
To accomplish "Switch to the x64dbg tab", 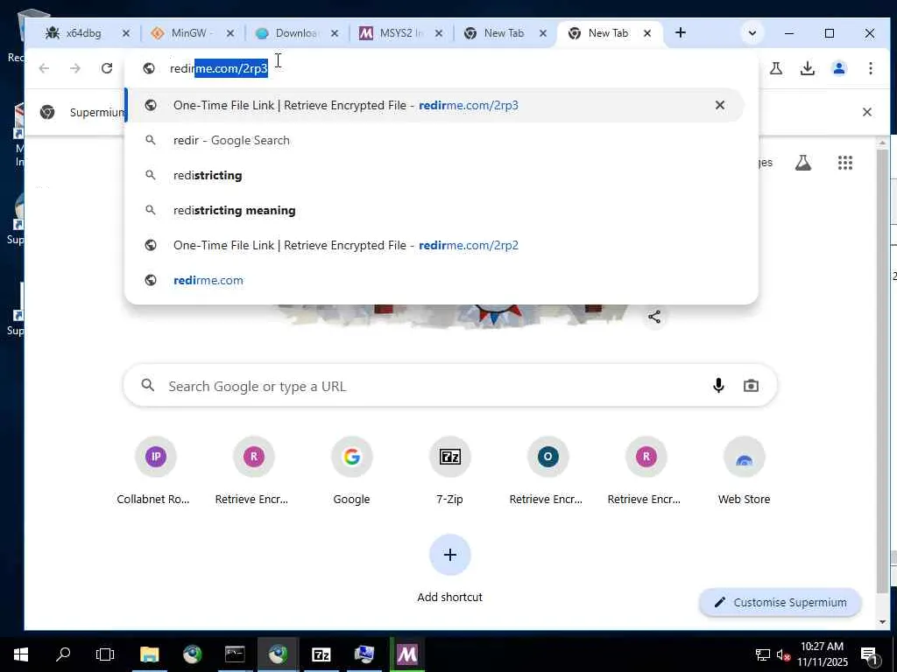I will pyautogui.click(x=83, y=33).
